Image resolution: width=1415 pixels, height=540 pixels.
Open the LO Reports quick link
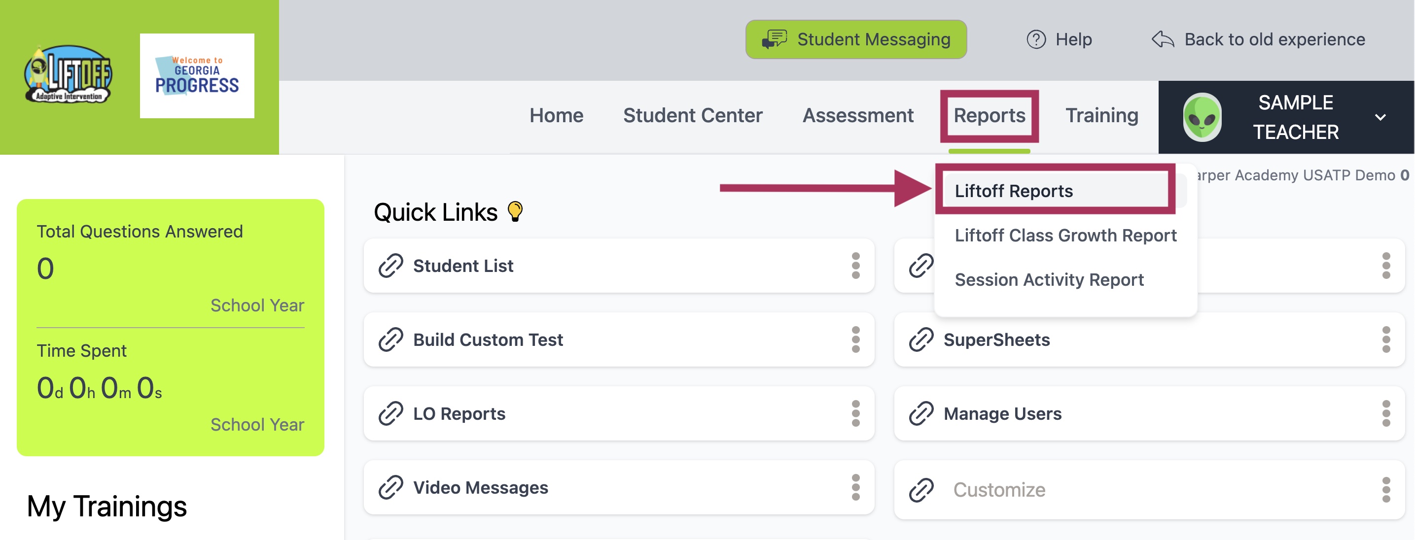tap(619, 414)
